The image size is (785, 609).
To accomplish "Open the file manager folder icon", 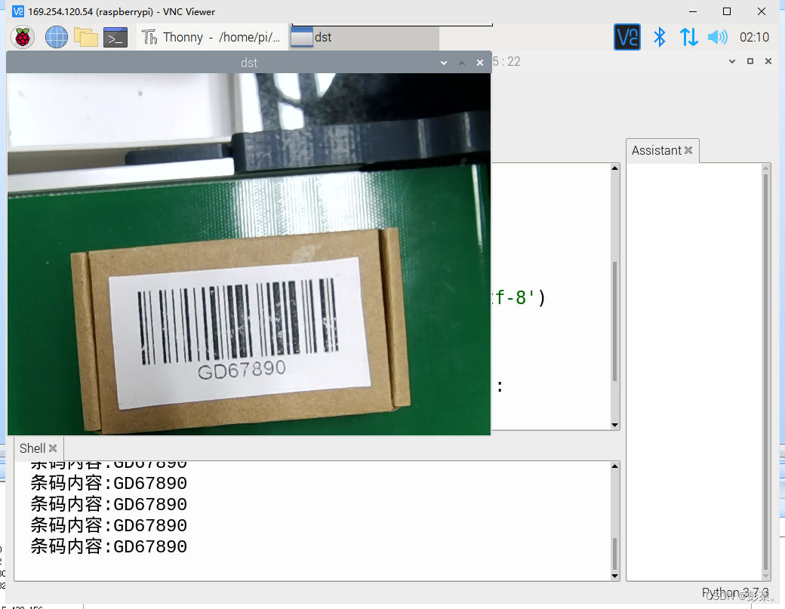I will 85,37.
